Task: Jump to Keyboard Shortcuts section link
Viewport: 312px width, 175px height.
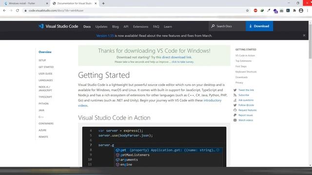Action: (x=246, y=72)
